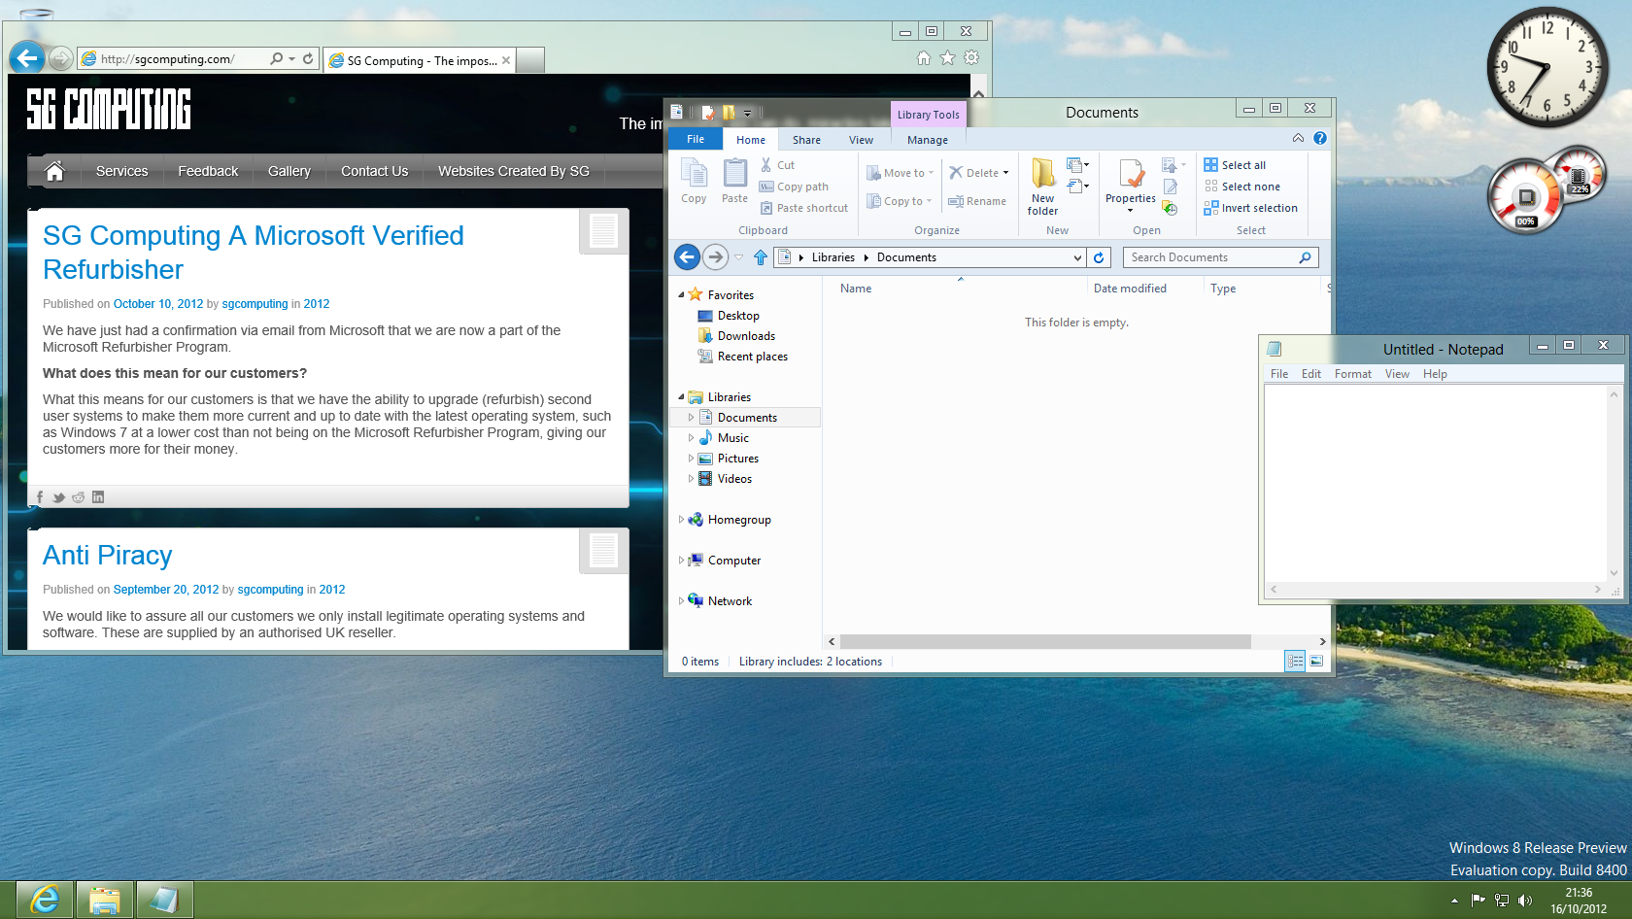Click inside the Notepad text area
Screen dimensions: 1632x919
click(x=1436, y=483)
